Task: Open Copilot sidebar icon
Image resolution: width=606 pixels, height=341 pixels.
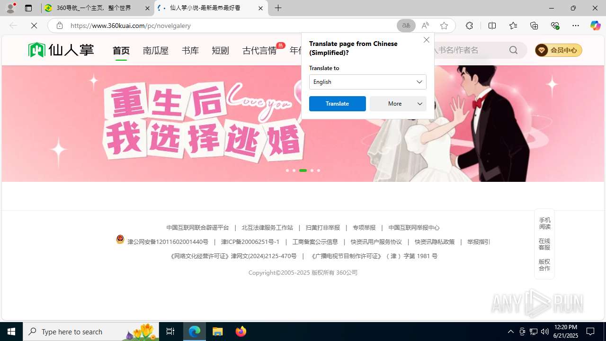Action: (595, 26)
